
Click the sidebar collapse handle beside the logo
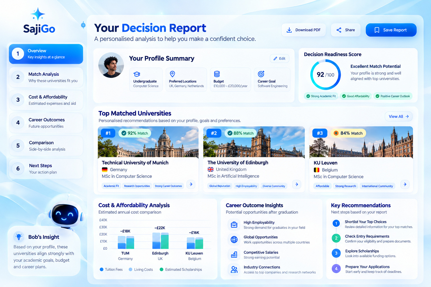click(83, 25)
